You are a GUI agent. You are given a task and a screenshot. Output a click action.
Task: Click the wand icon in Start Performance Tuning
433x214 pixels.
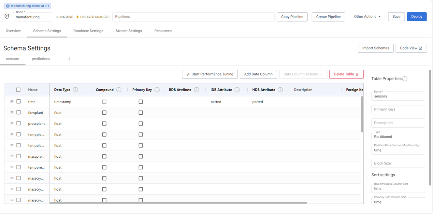[188, 74]
